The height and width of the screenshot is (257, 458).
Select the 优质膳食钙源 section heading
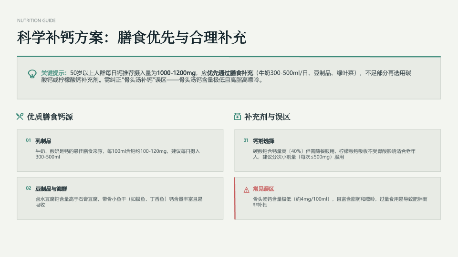click(x=50, y=117)
